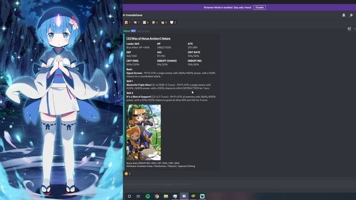Click the "DEBUFF CHANCE" field heading

coord(167,61)
